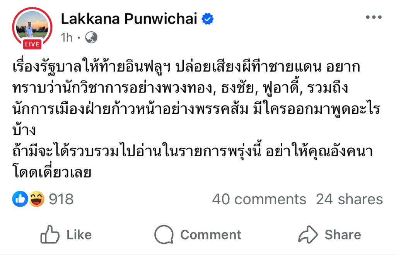The image size is (396, 255).
Task: Click the globe public-privacy icon
Action: point(91,38)
